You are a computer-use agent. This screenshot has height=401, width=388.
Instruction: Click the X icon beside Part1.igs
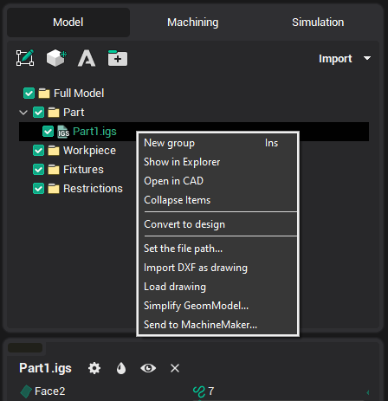point(175,368)
